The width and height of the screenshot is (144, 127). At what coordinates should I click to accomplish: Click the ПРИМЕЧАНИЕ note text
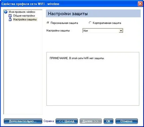coord(77,58)
